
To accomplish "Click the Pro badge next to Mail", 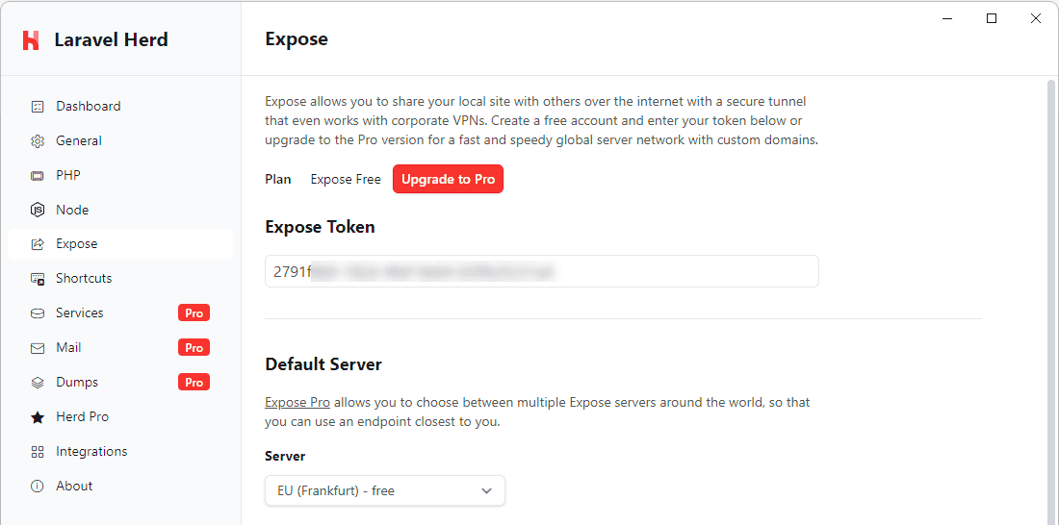I will 194,347.
